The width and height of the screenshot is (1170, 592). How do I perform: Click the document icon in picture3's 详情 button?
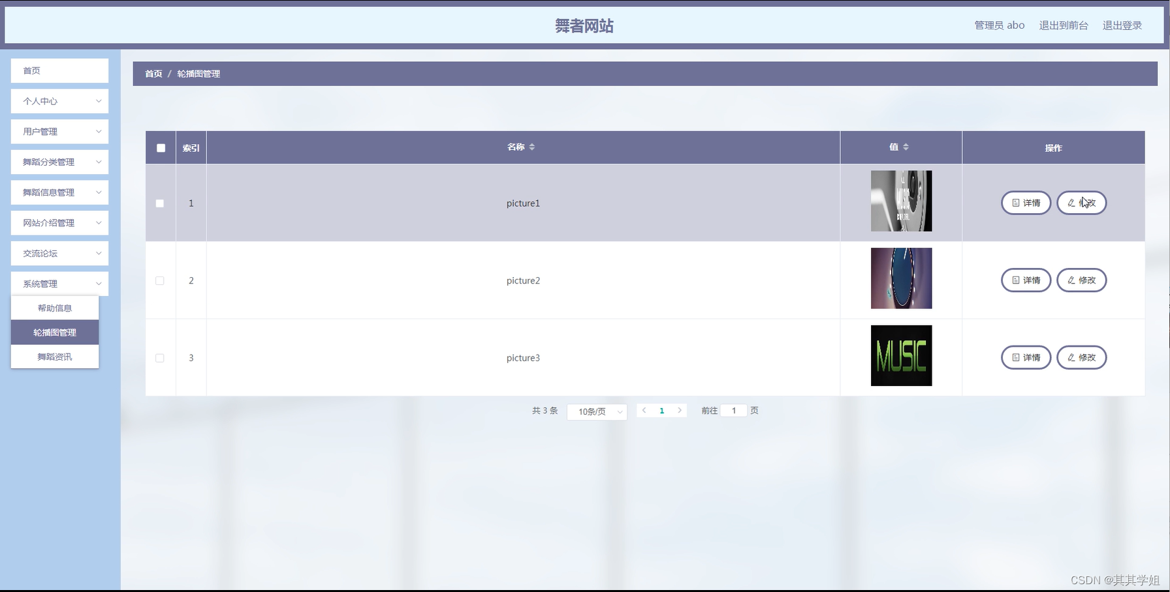pos(1015,357)
